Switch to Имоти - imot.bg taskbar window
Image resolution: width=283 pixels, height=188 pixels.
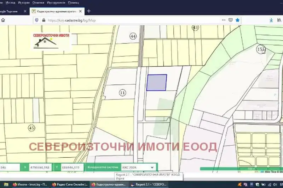(x=30, y=184)
